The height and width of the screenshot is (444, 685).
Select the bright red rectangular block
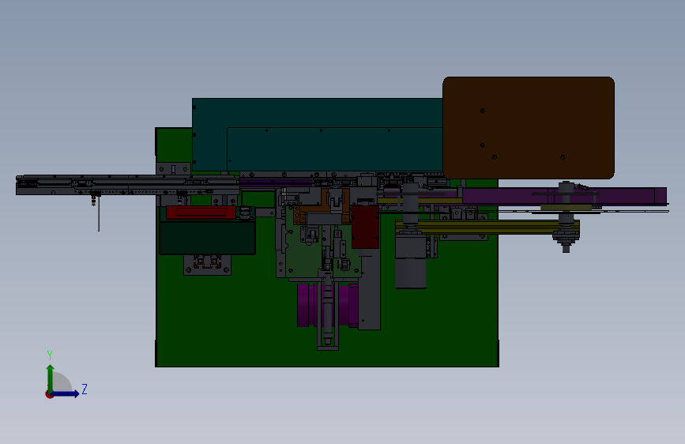pyautogui.click(x=201, y=213)
